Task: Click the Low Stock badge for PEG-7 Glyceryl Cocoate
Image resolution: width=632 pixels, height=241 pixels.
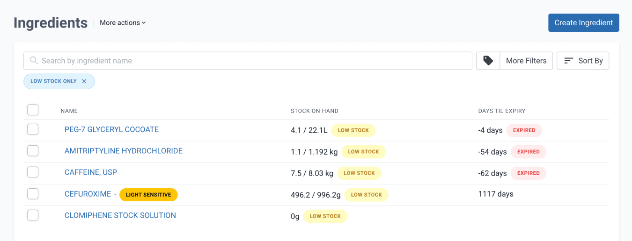Action: 353,130
